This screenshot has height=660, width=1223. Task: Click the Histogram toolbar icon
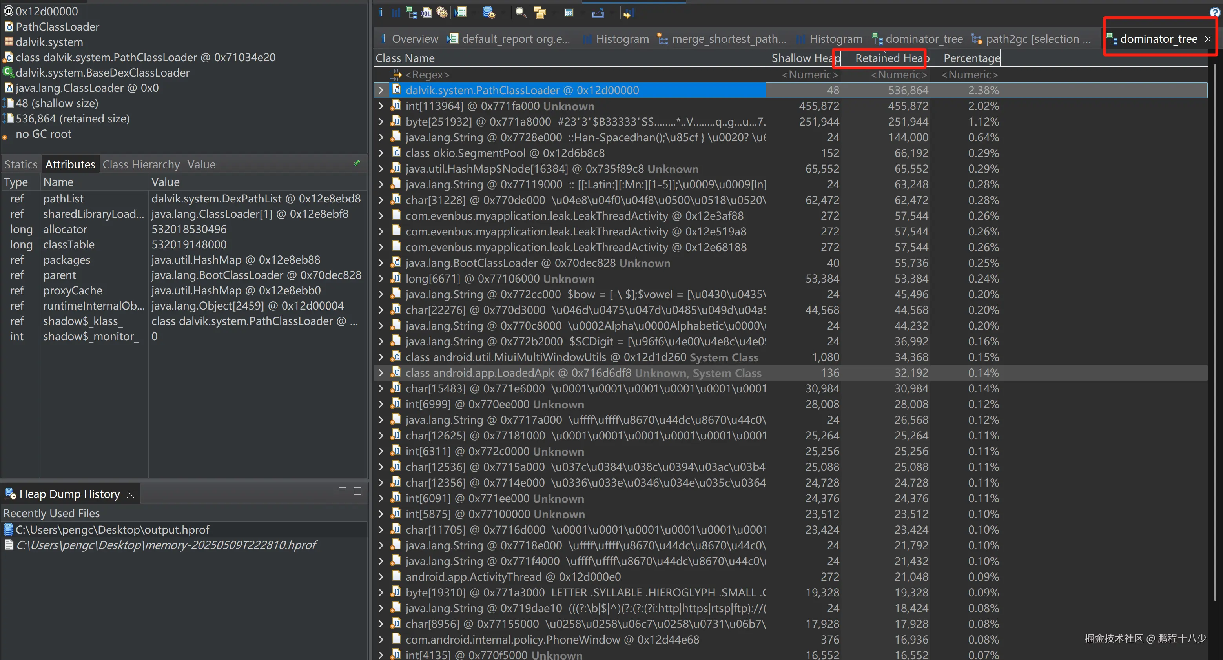click(x=396, y=13)
